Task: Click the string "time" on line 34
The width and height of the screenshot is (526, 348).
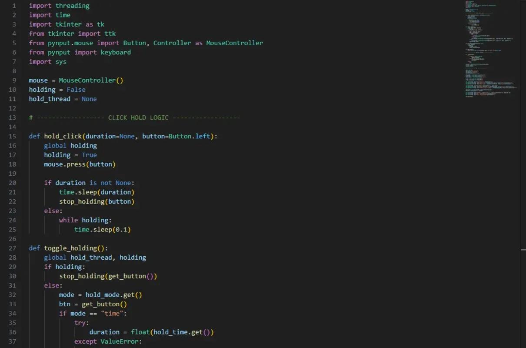Action: (113, 313)
